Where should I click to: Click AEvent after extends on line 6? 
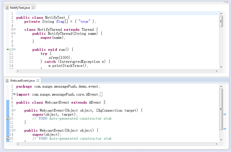point(95,102)
